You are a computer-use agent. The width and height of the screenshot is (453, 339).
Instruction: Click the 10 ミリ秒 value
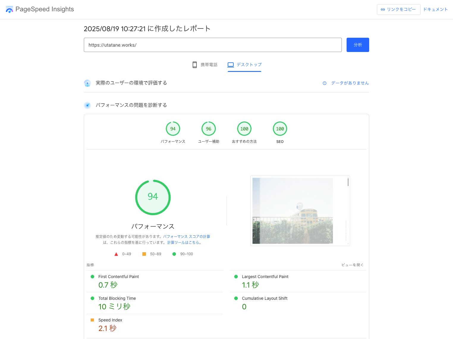[114, 307]
